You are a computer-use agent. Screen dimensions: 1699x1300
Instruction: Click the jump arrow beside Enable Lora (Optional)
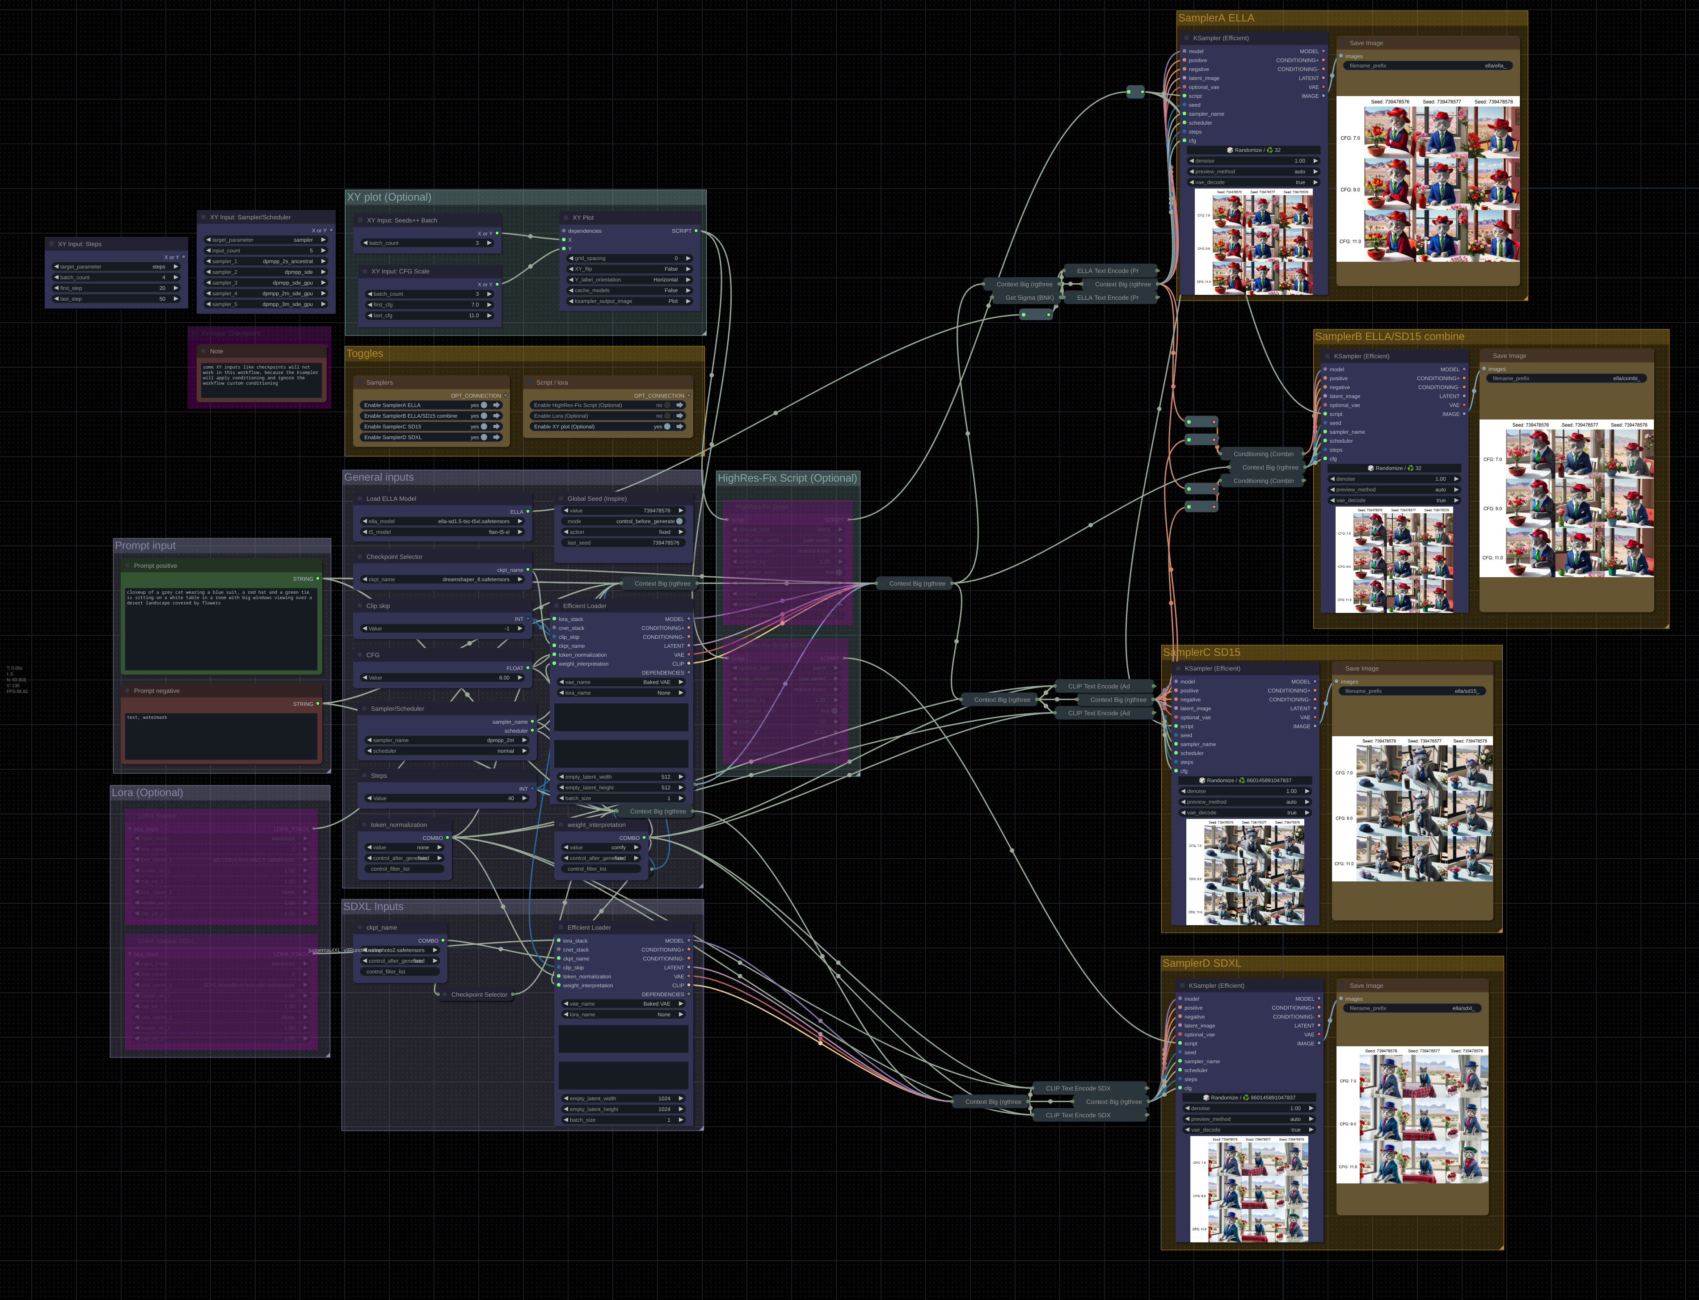point(679,415)
